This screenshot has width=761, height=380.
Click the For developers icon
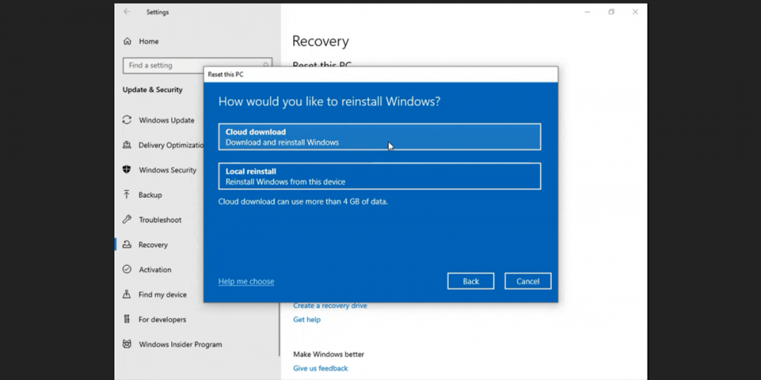click(127, 319)
